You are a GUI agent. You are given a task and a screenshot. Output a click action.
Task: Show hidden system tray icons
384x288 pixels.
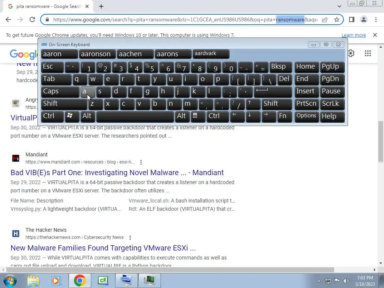319,281
